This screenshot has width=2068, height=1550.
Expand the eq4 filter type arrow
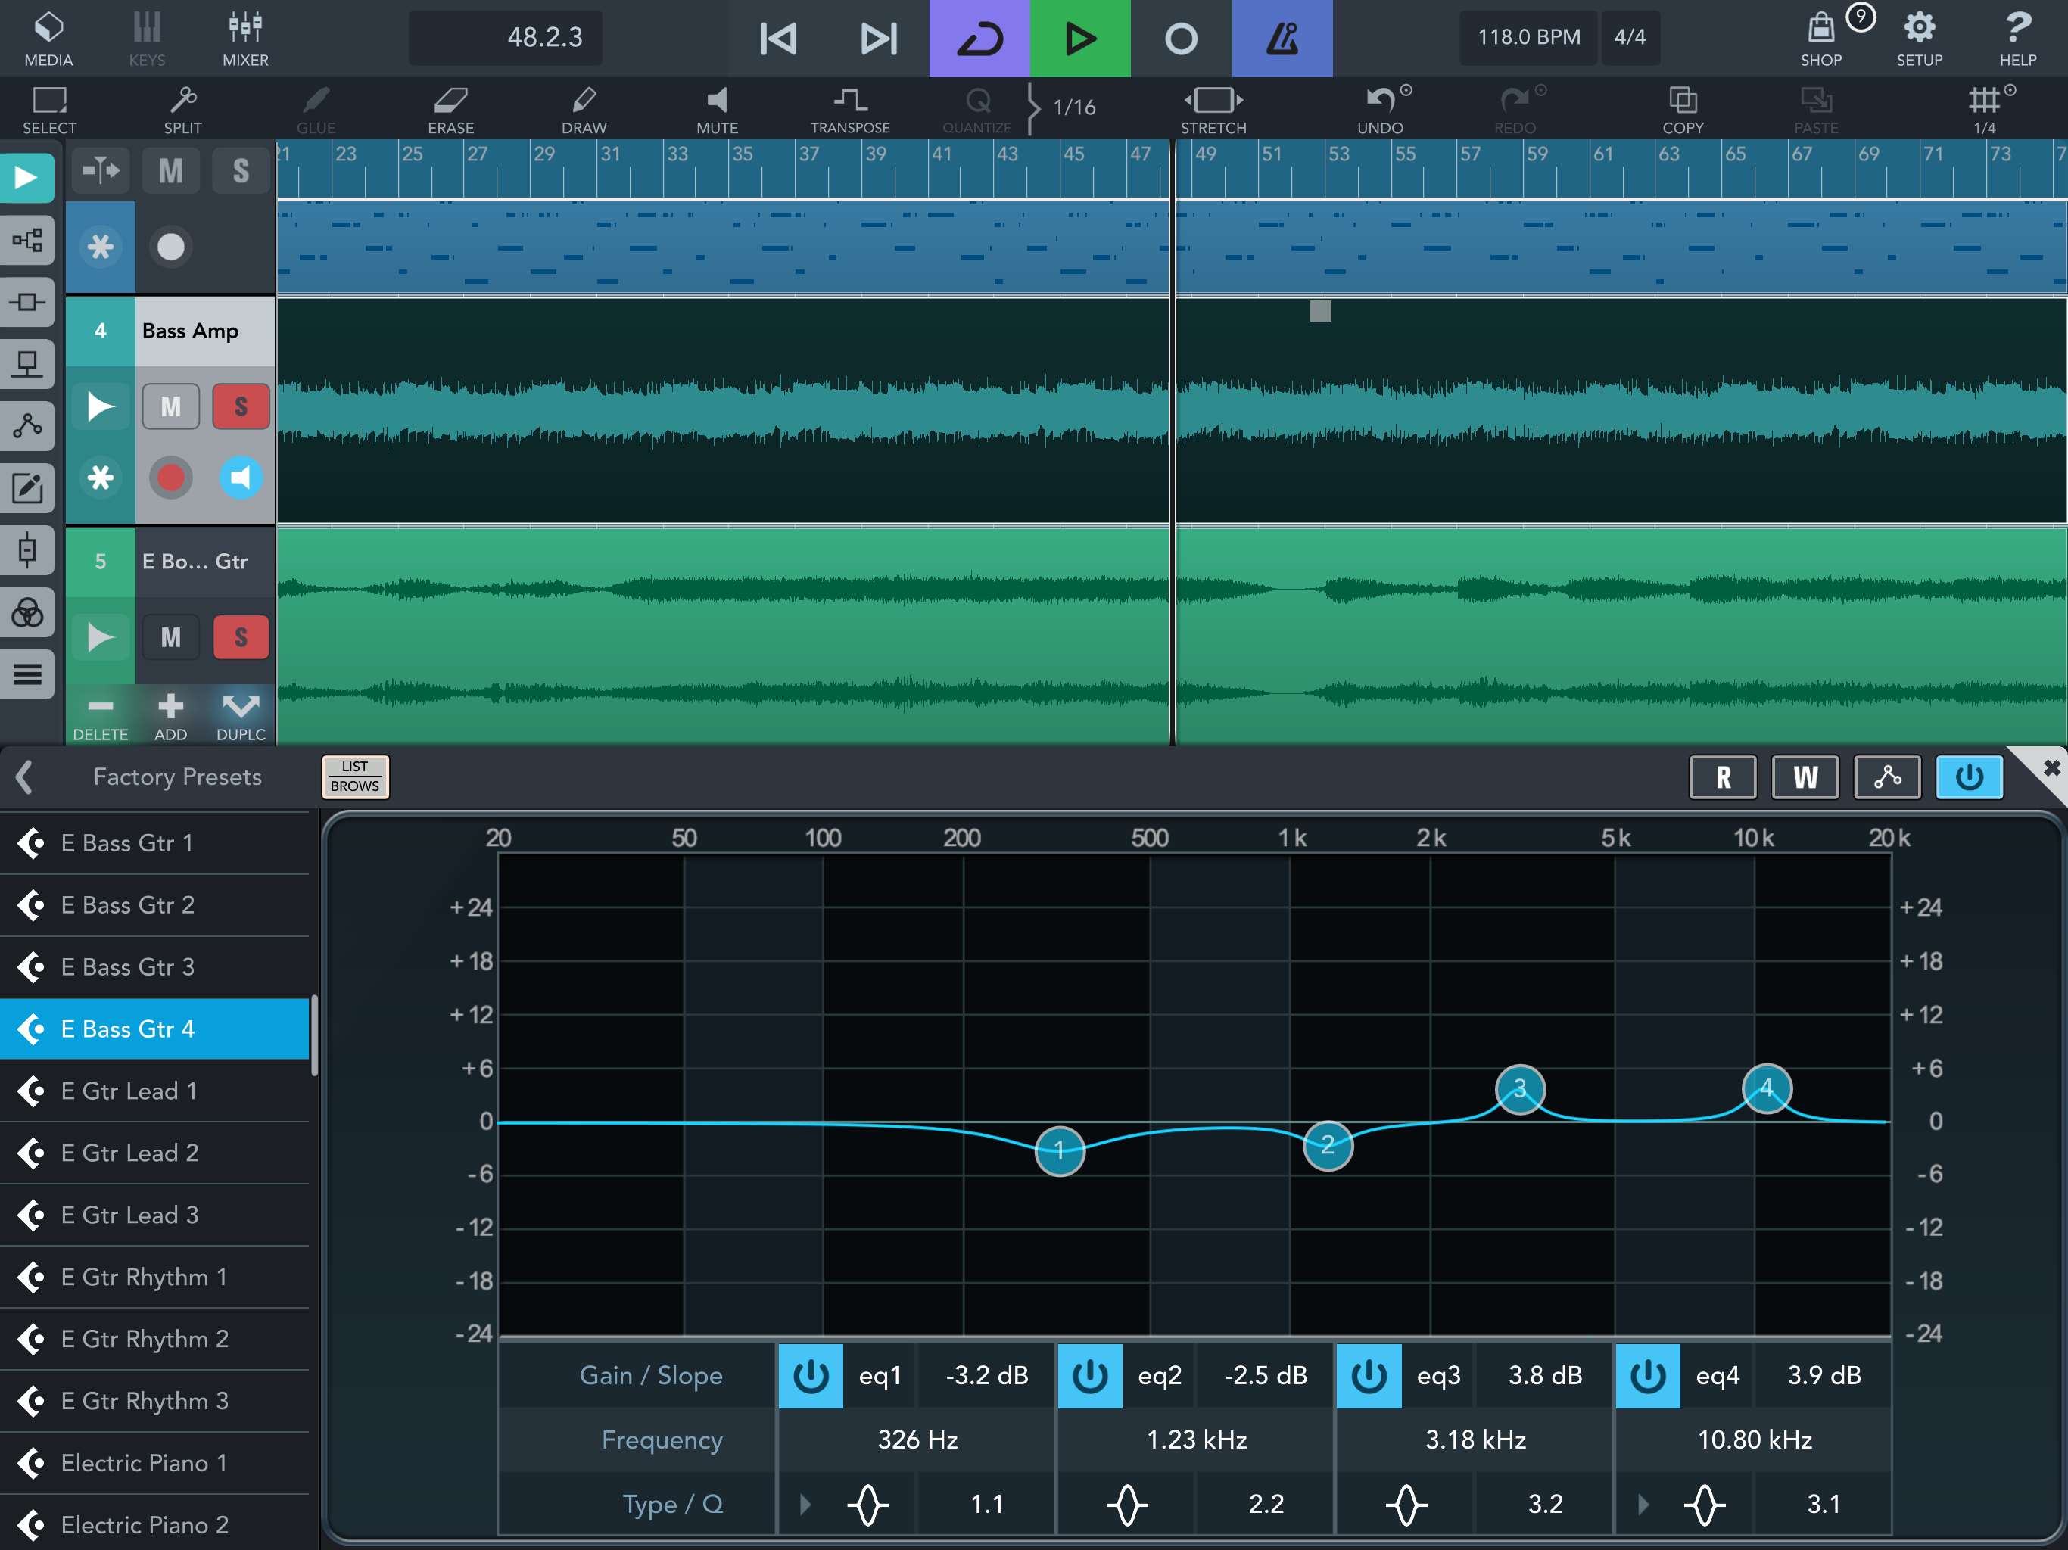tap(1643, 1504)
